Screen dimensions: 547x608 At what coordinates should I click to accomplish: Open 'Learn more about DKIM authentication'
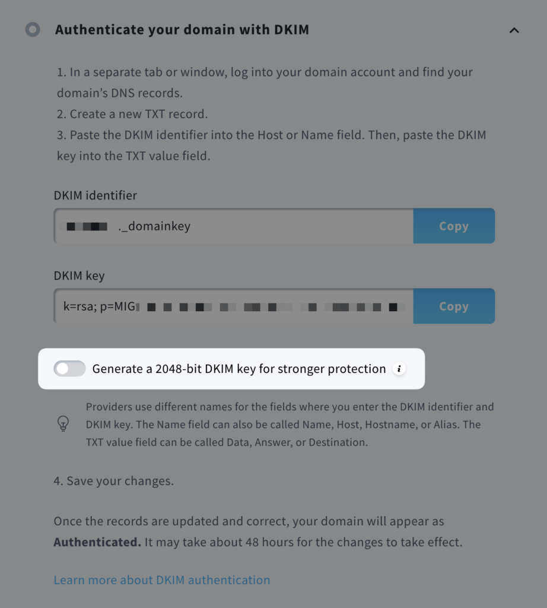[x=162, y=580]
